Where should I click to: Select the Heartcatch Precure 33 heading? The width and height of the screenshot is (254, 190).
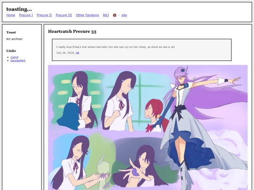click(x=72, y=31)
